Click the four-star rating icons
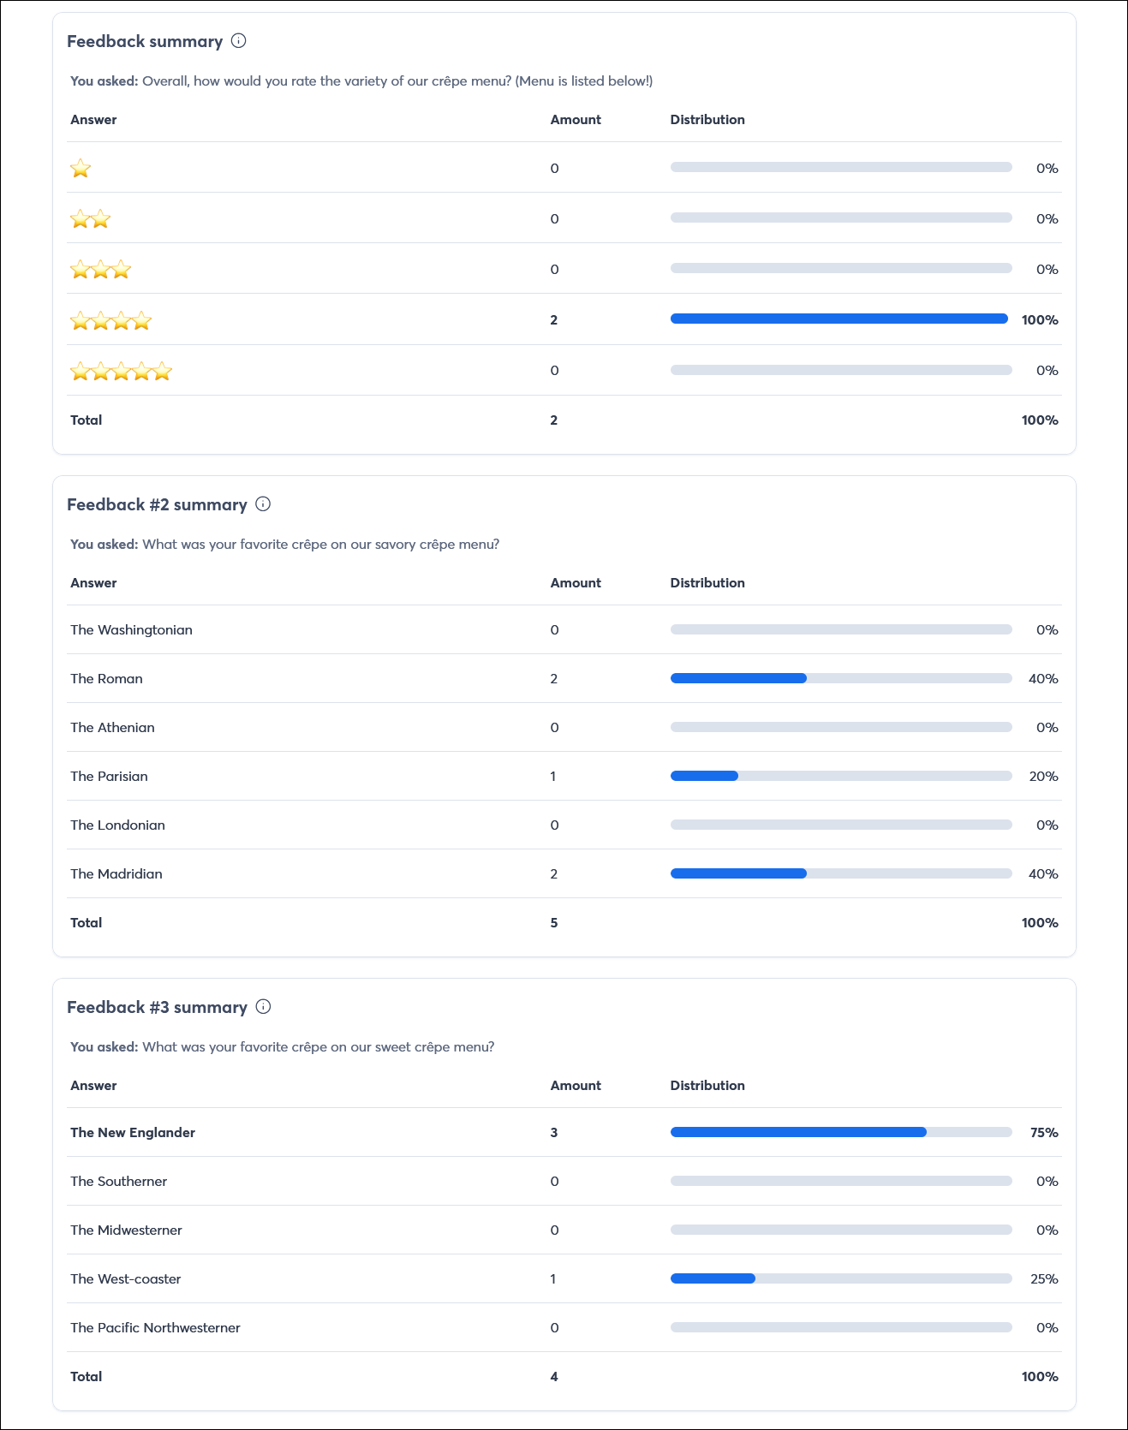Screen dimensions: 1128x1430 (110, 319)
